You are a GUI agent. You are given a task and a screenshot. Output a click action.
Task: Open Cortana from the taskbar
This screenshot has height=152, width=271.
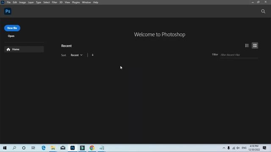coord(24,148)
